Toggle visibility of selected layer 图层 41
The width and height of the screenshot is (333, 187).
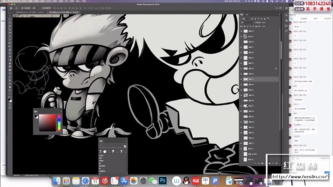point(241,79)
